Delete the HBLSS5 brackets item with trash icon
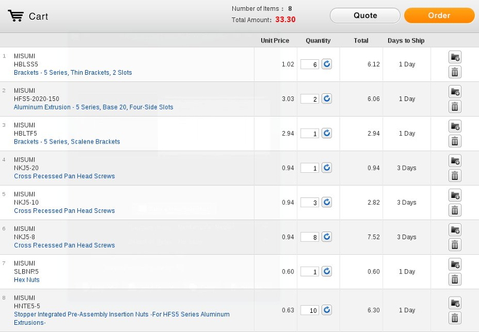The width and height of the screenshot is (479, 332). coord(454,72)
